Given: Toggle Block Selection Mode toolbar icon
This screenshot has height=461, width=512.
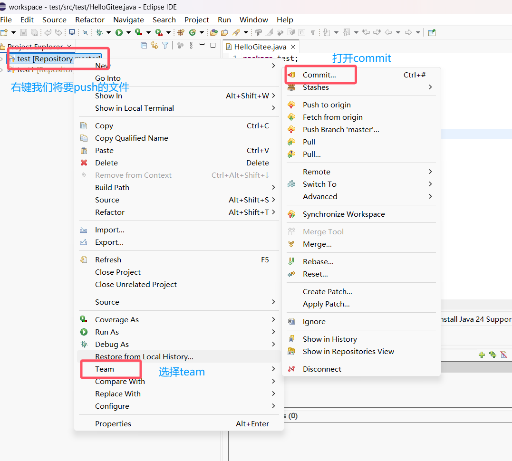Looking at the screenshot, I should click(302, 32).
